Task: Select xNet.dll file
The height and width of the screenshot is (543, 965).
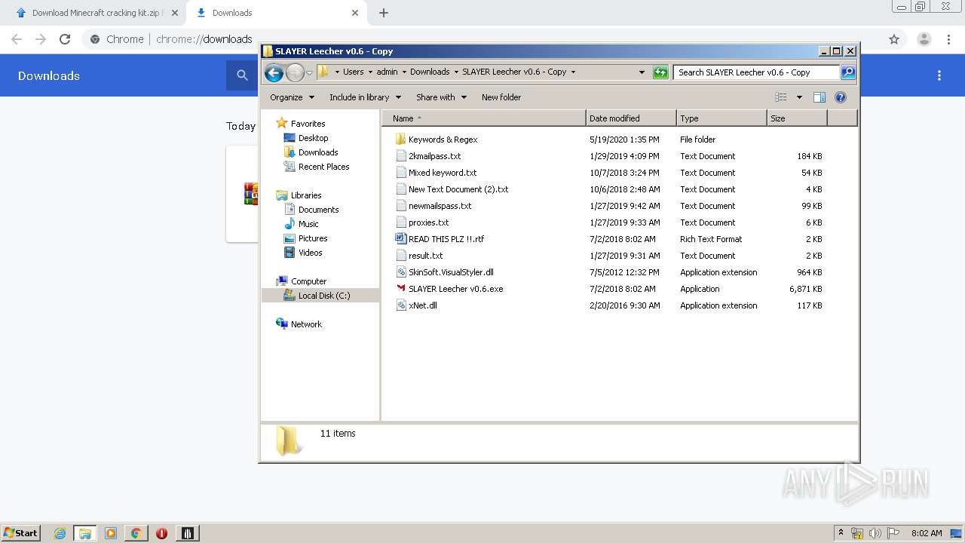Action: tap(422, 305)
